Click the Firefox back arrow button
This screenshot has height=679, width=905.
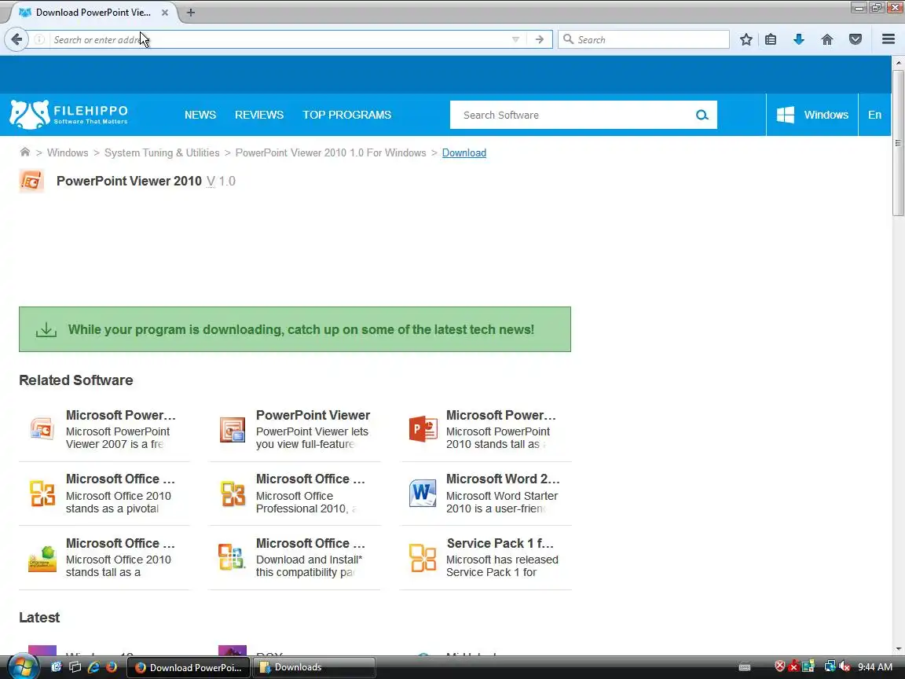(16, 39)
